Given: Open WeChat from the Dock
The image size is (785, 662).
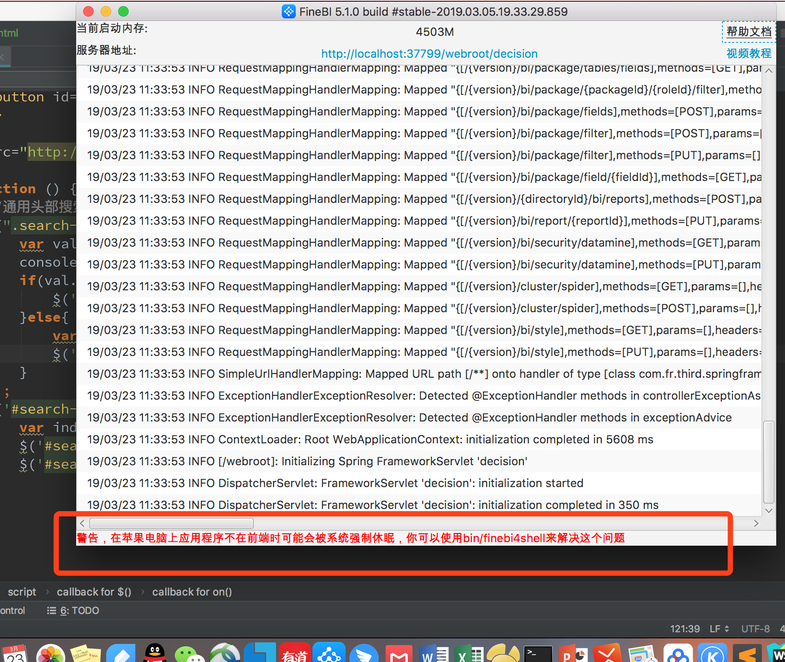Looking at the screenshot, I should pyautogui.click(x=189, y=653).
